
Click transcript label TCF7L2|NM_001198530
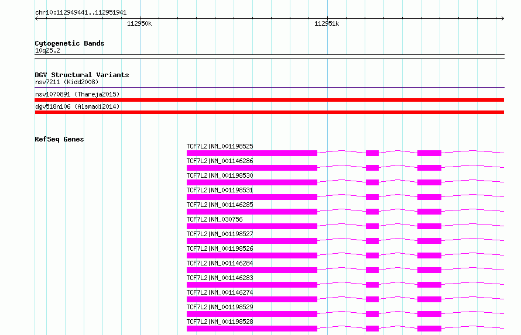[x=220, y=175]
